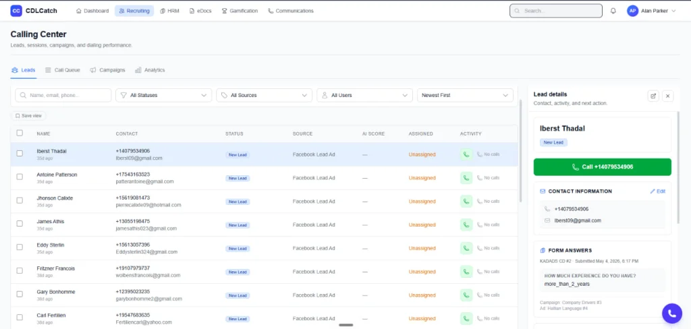Click green call icon for Gary Bonhomme
The image size is (691, 329).
466,295
